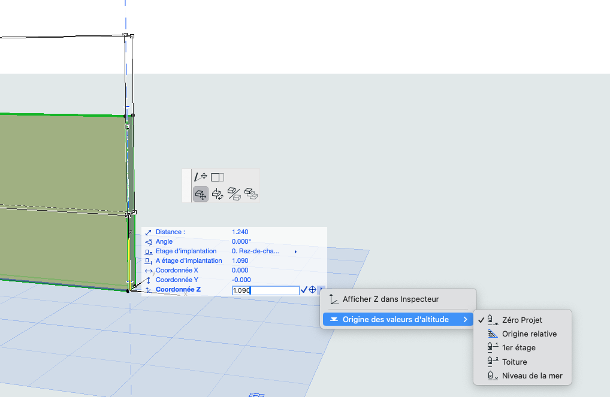Image resolution: width=610 pixels, height=397 pixels.
Task: Pick the move node icon in pet palette
Action: [201, 177]
